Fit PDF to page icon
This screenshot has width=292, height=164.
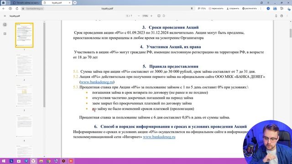pos(159,16)
